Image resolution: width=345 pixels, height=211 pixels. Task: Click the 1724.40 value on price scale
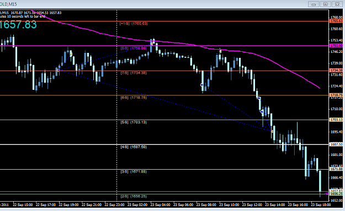[x=336, y=86]
